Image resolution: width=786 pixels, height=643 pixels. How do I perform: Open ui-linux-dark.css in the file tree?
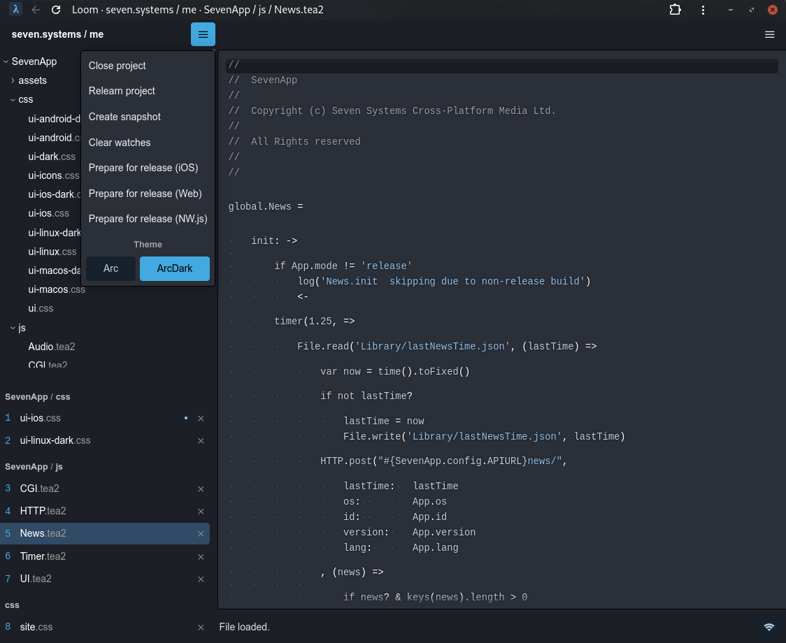54,233
